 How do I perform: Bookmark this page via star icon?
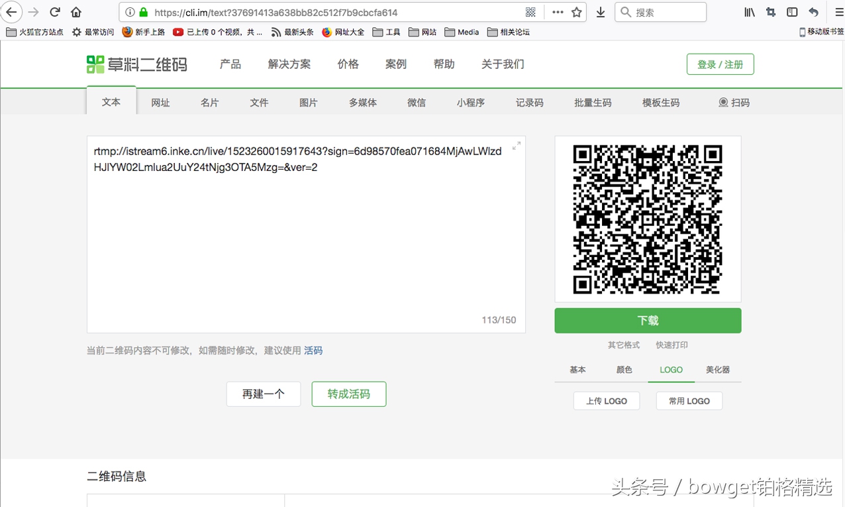click(x=576, y=12)
